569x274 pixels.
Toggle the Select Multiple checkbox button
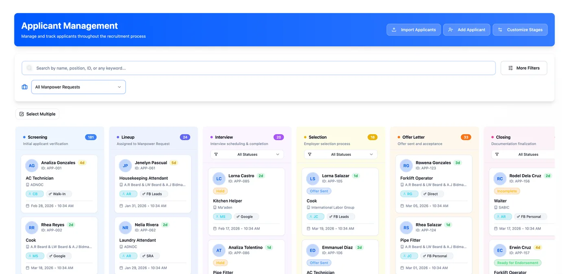pos(37,114)
